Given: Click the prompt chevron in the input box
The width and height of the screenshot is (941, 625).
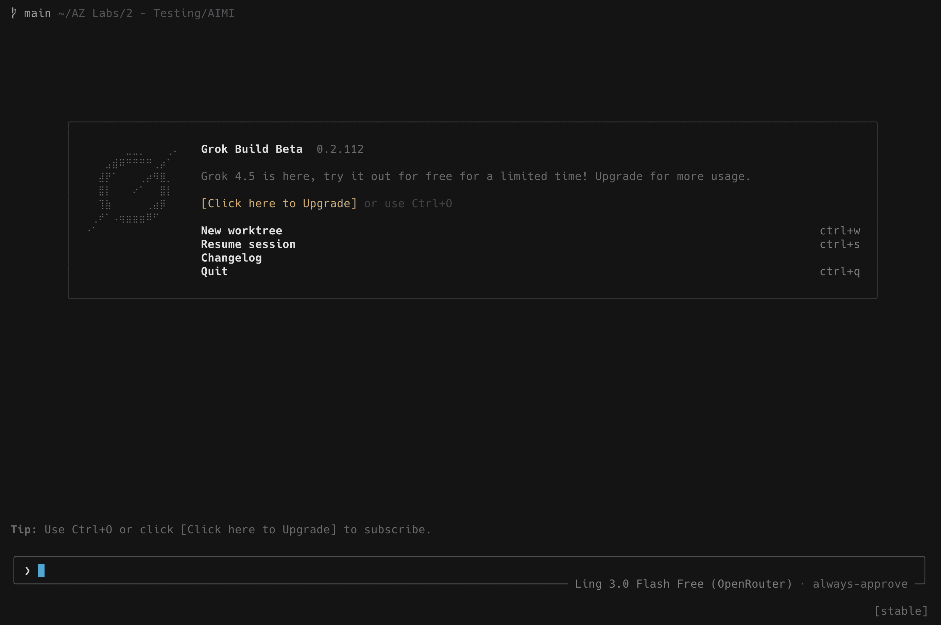Looking at the screenshot, I should 27,571.
